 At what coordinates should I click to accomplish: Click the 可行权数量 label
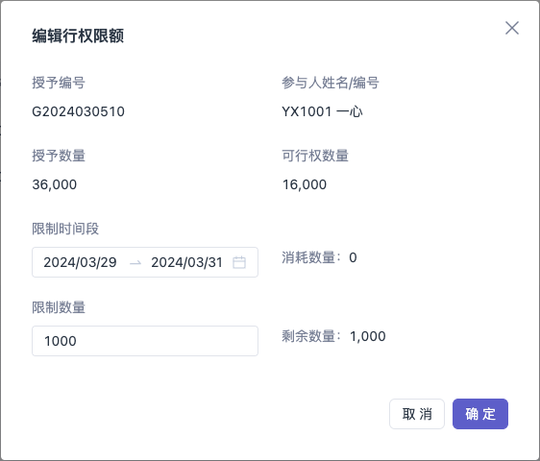(315, 156)
